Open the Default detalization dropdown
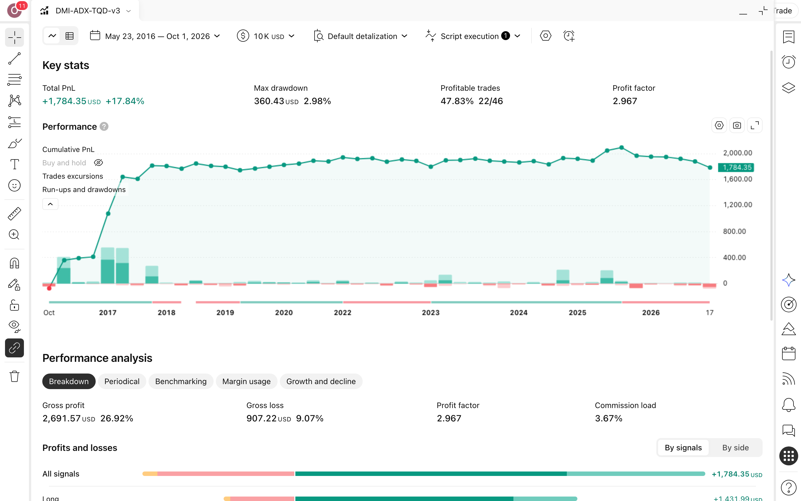Screen dimensions: 801x501 point(360,36)
